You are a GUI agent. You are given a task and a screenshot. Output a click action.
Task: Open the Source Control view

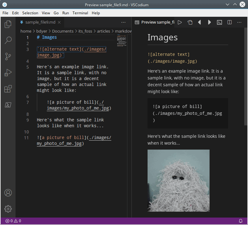pyautogui.click(x=8, y=56)
